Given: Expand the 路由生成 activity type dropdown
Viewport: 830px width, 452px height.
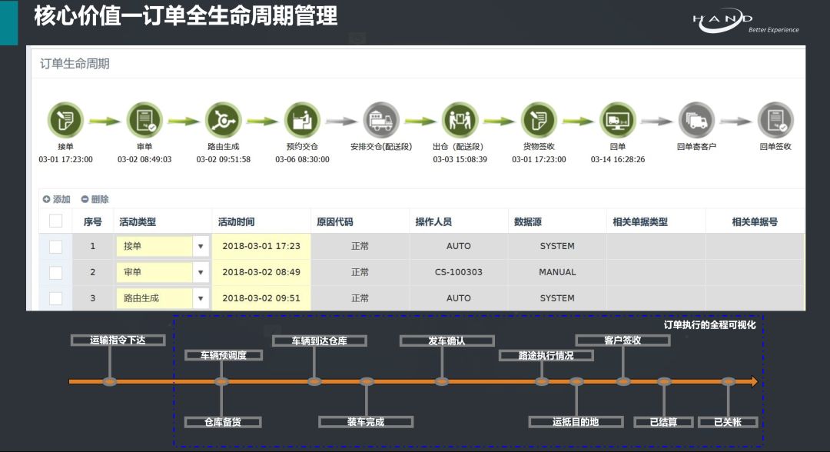Looking at the screenshot, I should (201, 298).
